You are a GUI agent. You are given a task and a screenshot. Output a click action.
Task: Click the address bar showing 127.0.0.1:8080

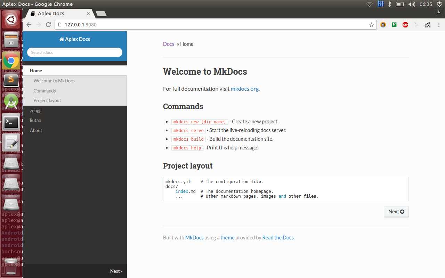click(215, 25)
